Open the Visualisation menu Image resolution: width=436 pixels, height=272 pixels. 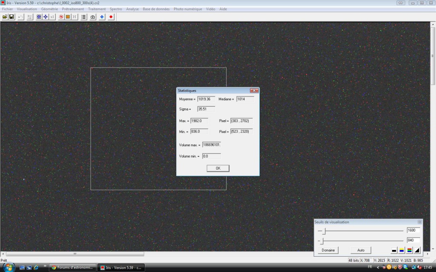pos(27,9)
